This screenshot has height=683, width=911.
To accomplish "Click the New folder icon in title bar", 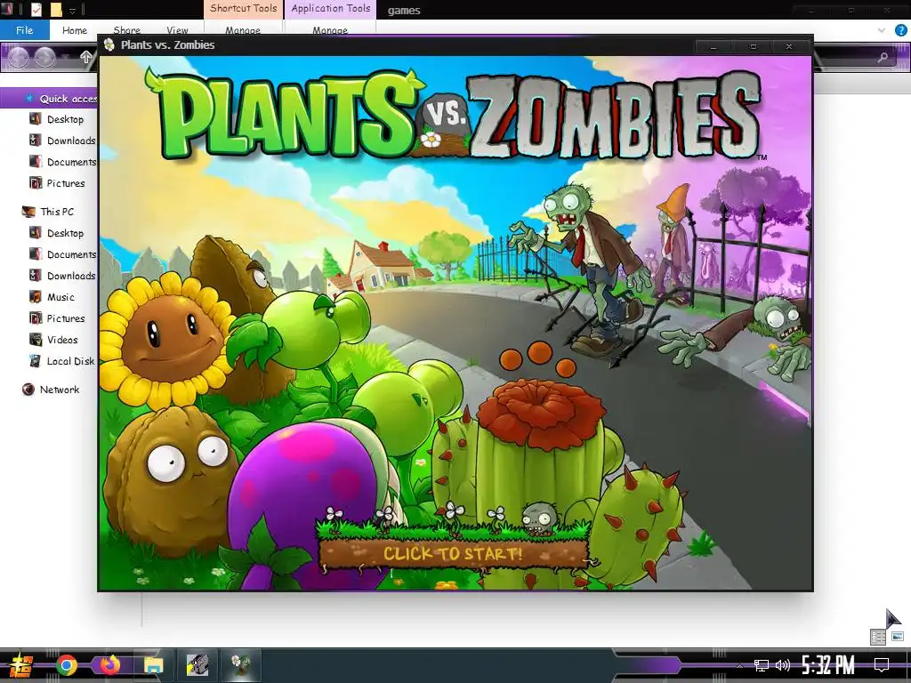I will (56, 9).
